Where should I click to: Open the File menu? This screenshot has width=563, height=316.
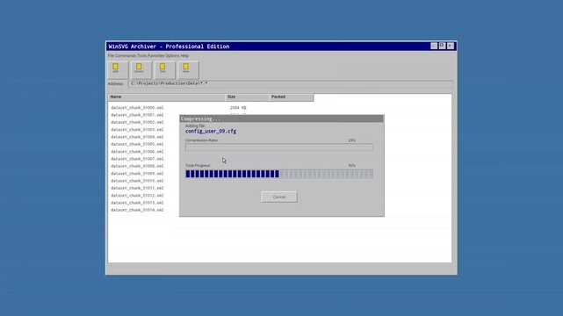pos(111,55)
